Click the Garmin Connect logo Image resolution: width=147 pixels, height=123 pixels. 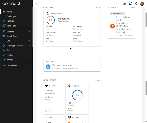coord(11,4)
